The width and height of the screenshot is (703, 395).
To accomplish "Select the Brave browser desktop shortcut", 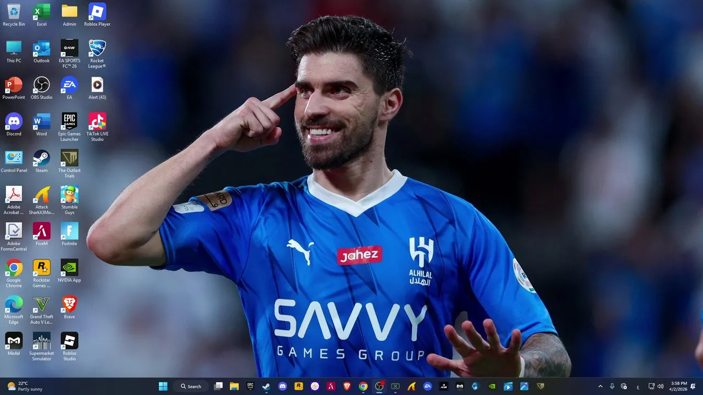I will point(69,307).
